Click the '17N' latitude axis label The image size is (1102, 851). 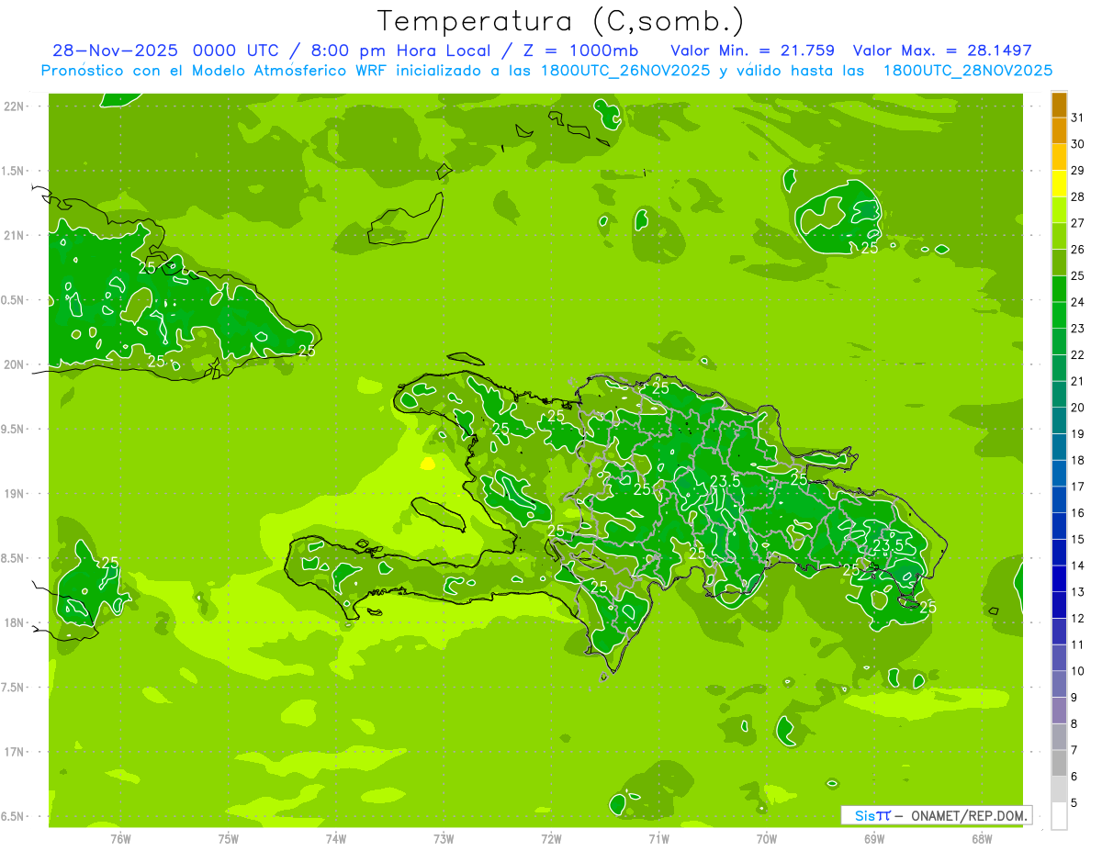click(14, 752)
